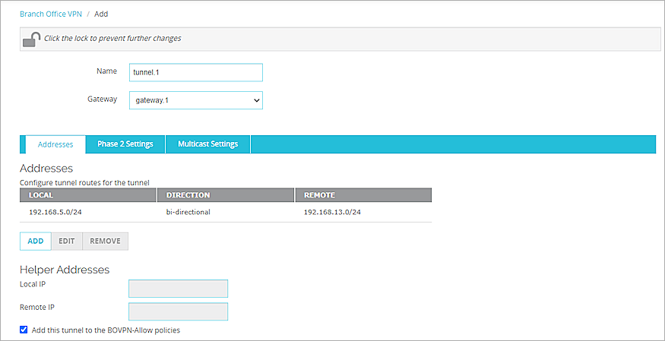Select the 192.168.13.0/24 remote address cell
This screenshot has height=341, width=665.
[332, 212]
